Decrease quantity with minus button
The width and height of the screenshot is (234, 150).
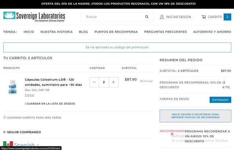(x=94, y=82)
